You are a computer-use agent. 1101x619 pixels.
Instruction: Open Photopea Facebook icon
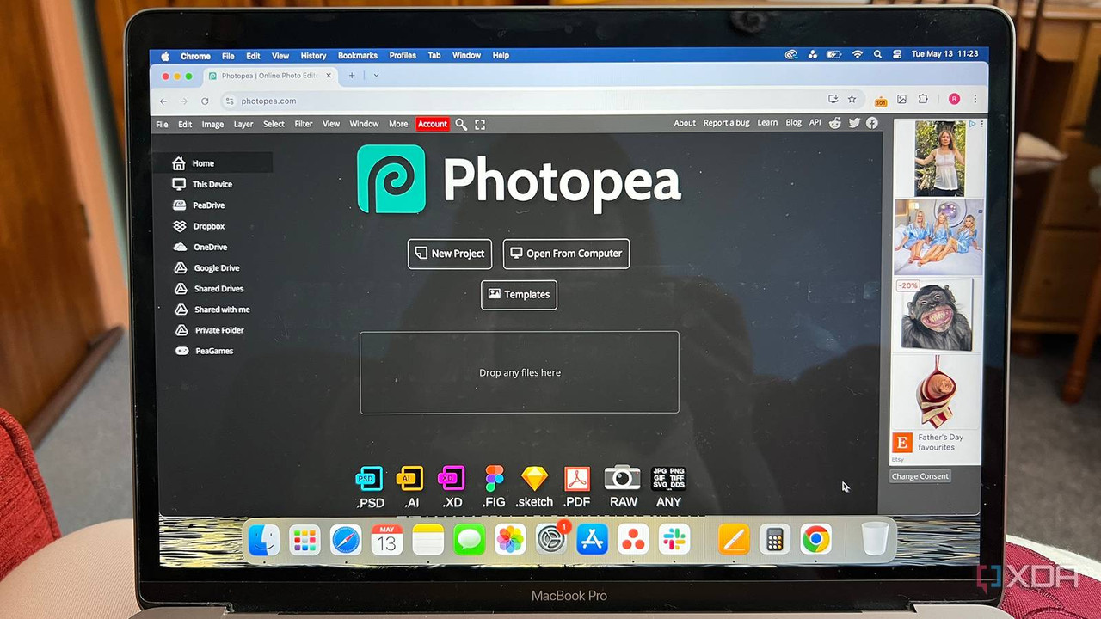[872, 123]
